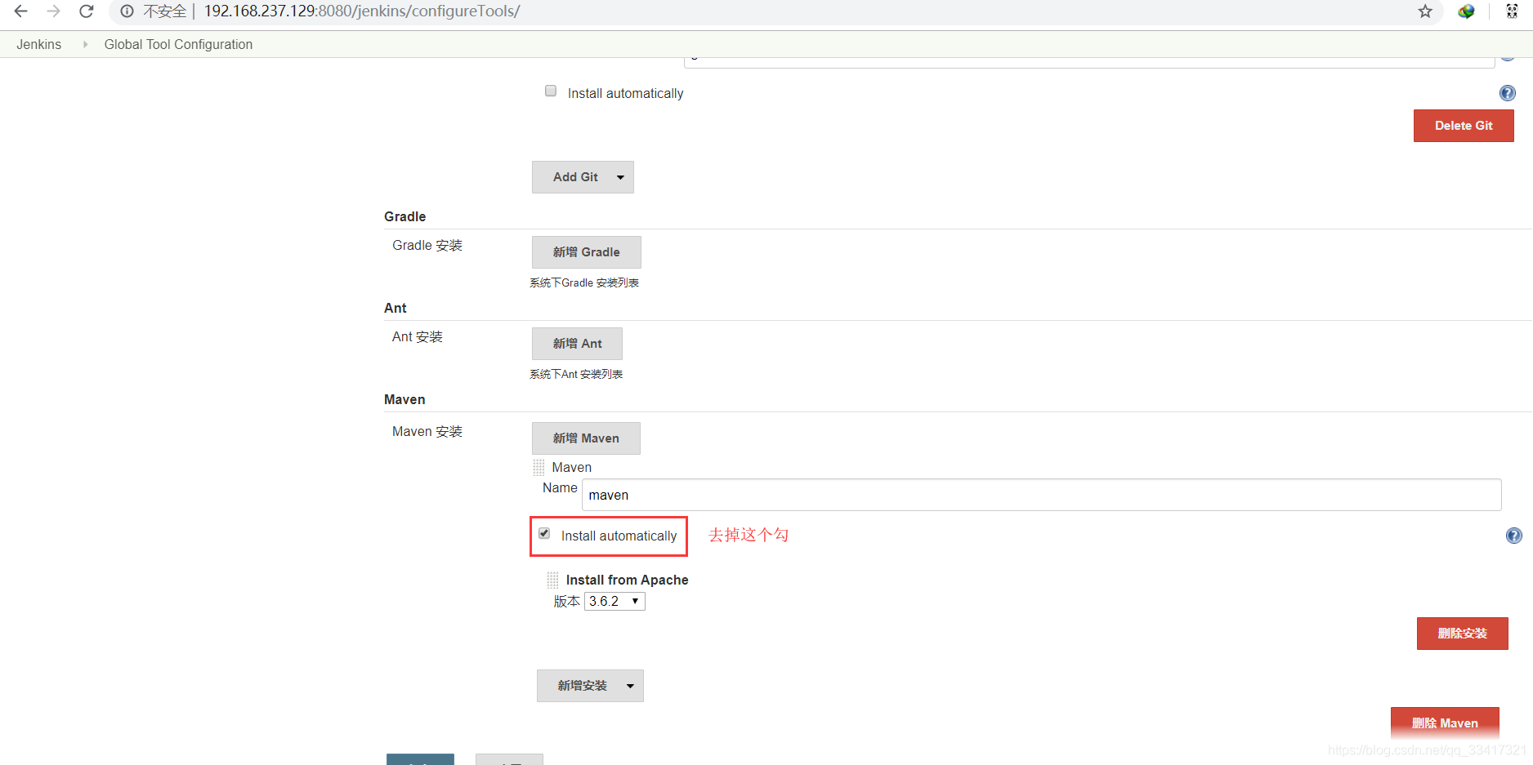Click the browser address bar URL

pos(362,11)
